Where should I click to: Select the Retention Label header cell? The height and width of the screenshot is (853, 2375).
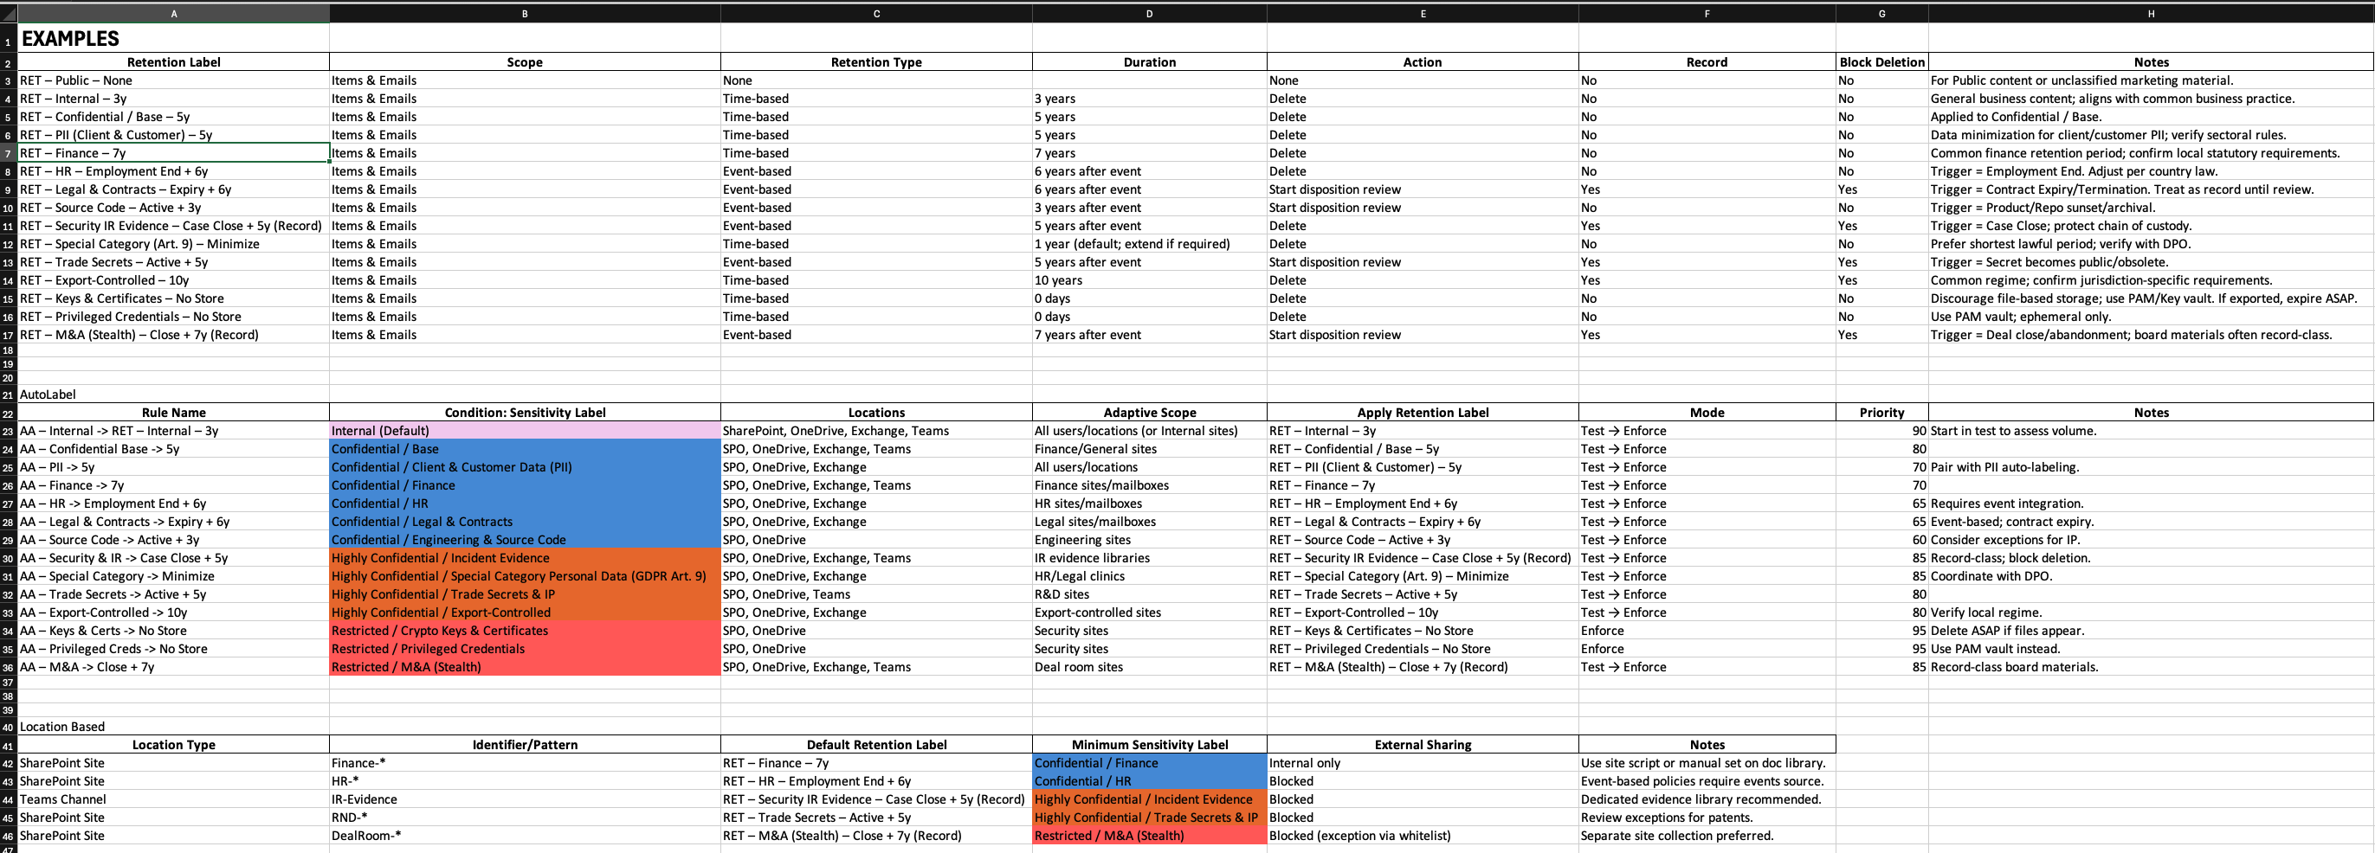click(x=173, y=62)
